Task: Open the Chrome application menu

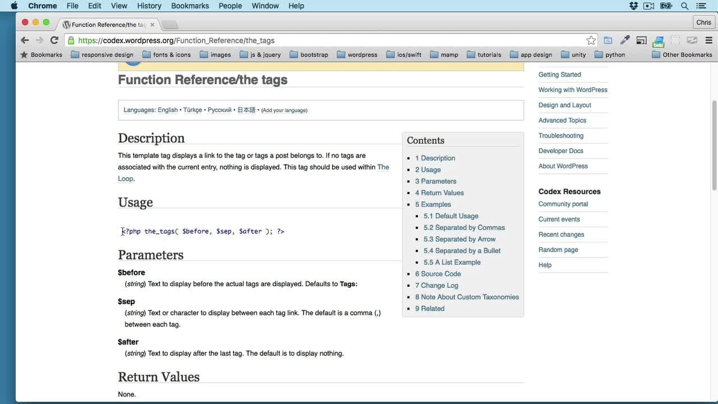Action: coord(43,6)
